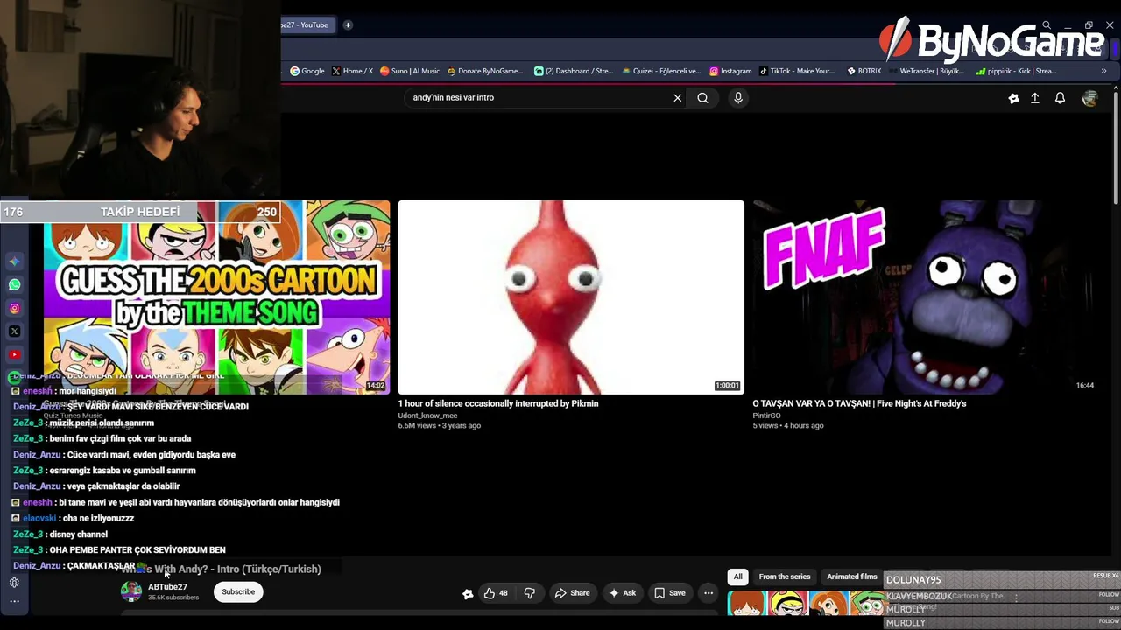Viewport: 1121px width, 630px height.
Task: Click the YouTube search magnifier button
Action: [702, 98]
